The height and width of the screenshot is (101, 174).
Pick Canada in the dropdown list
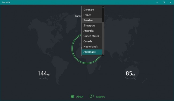point(92,41)
